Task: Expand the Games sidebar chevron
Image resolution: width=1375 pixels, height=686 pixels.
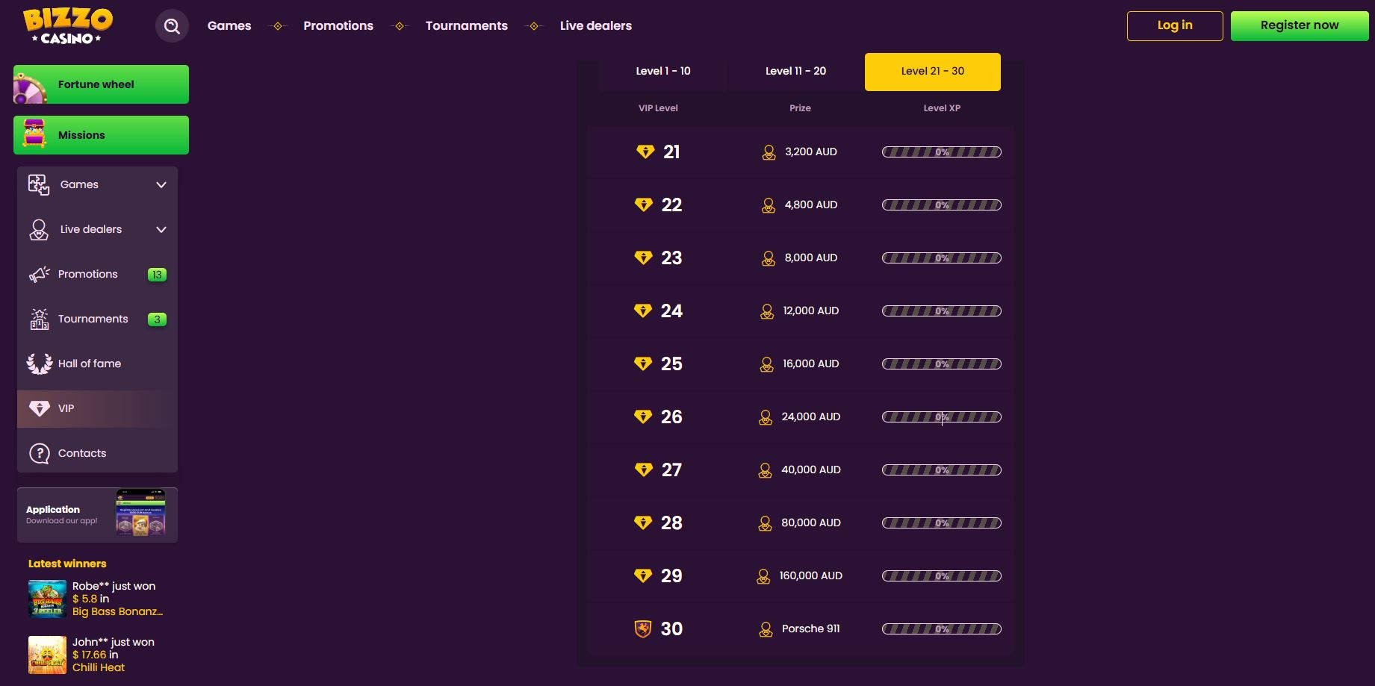Action: click(161, 184)
